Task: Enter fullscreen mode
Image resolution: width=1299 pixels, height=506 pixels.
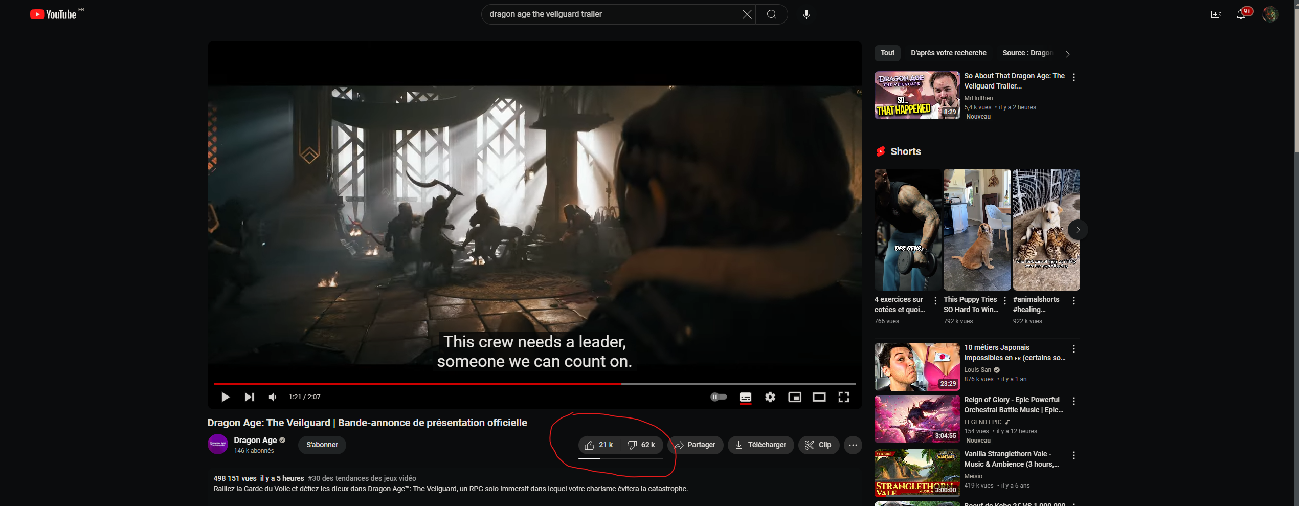Action: [x=843, y=397]
